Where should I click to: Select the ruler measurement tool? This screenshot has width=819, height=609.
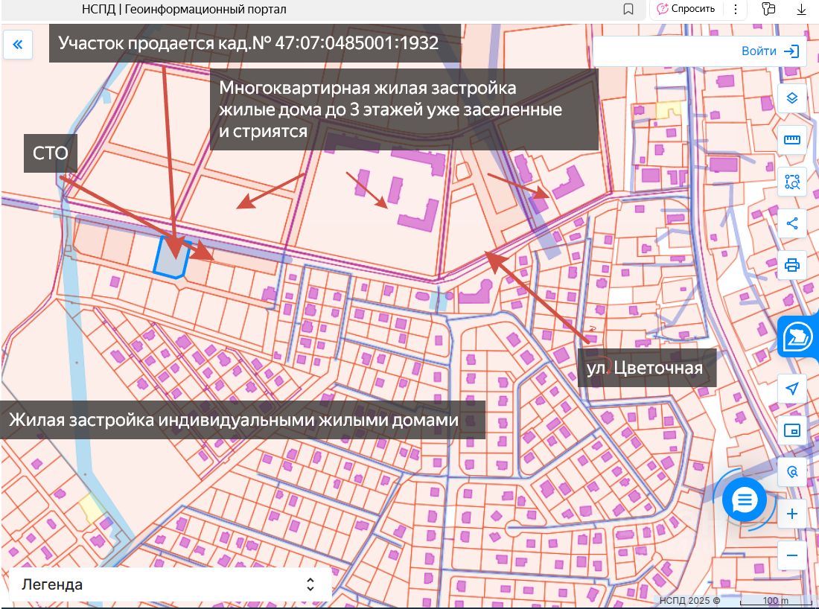pos(792,139)
